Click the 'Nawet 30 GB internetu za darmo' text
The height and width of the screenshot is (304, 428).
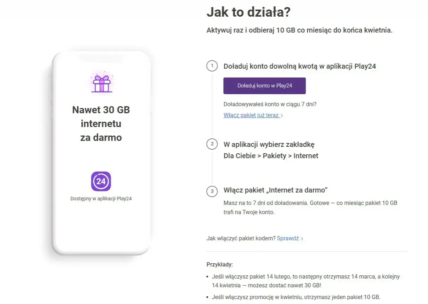pos(101,124)
